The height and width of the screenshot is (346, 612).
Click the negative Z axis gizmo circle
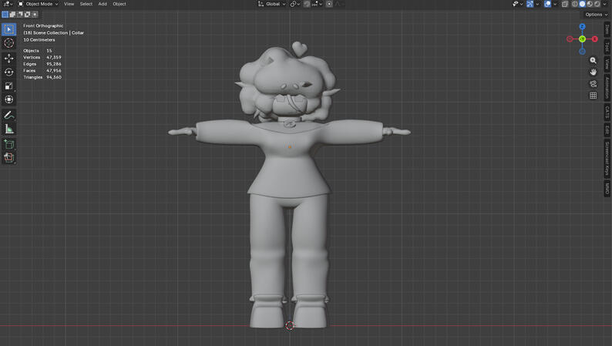pos(582,51)
